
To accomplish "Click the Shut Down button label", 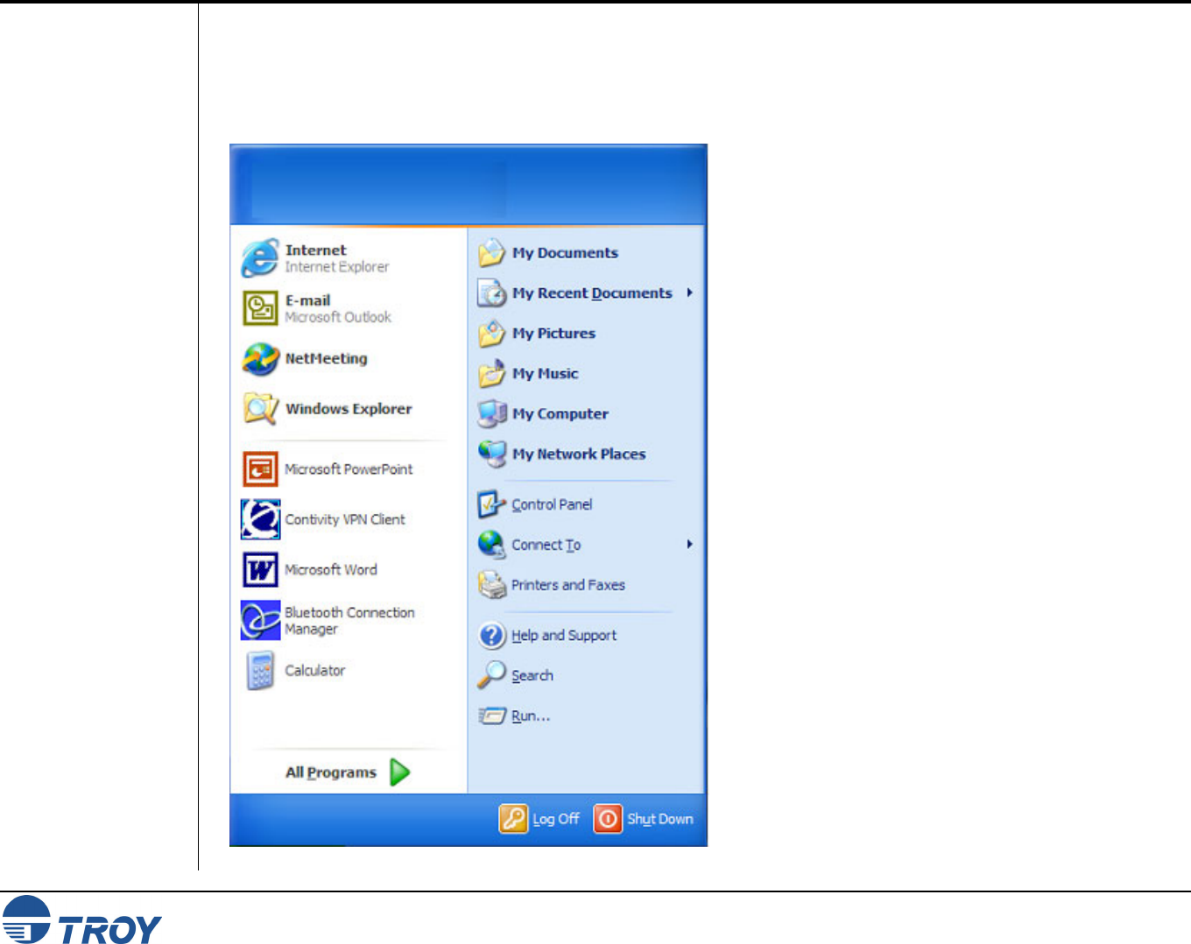I will click(660, 819).
